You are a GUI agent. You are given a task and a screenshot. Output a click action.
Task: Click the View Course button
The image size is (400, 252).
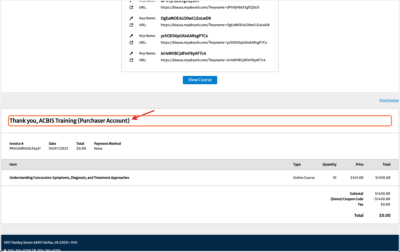(x=200, y=80)
